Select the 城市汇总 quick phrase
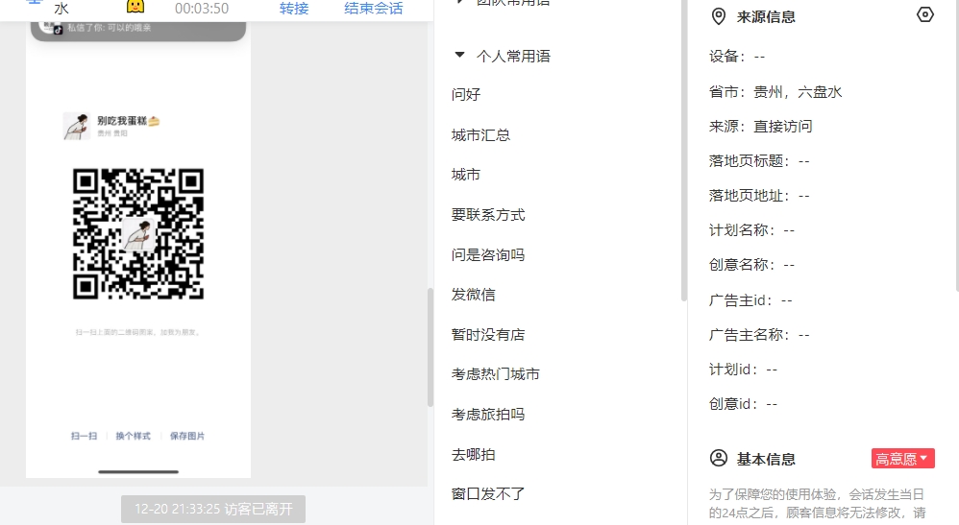 click(x=480, y=135)
